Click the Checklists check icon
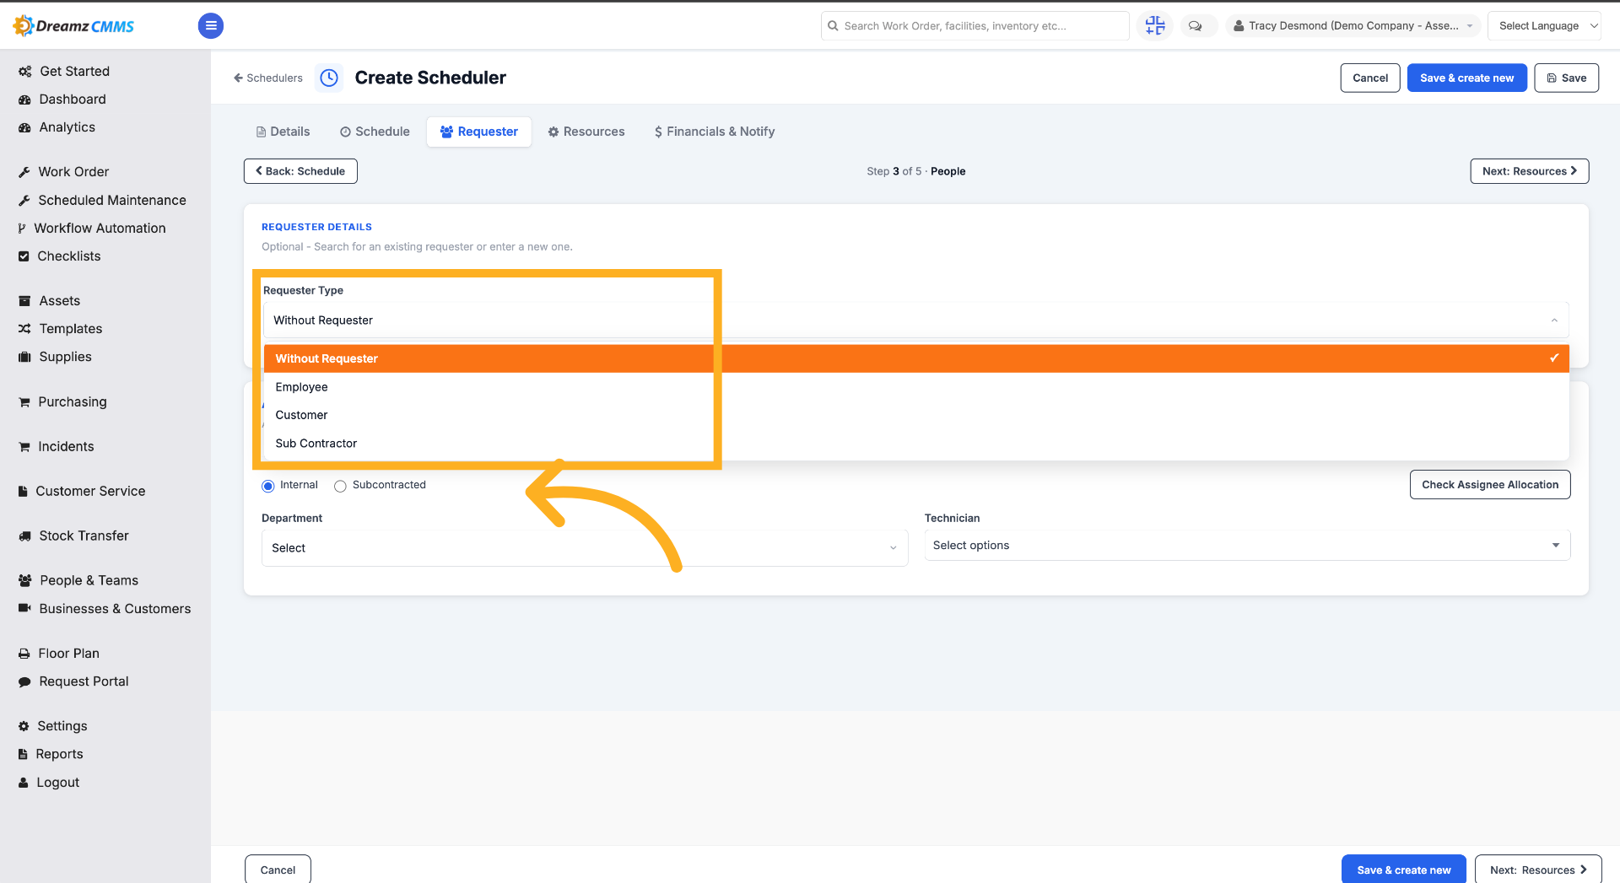 pyautogui.click(x=24, y=256)
